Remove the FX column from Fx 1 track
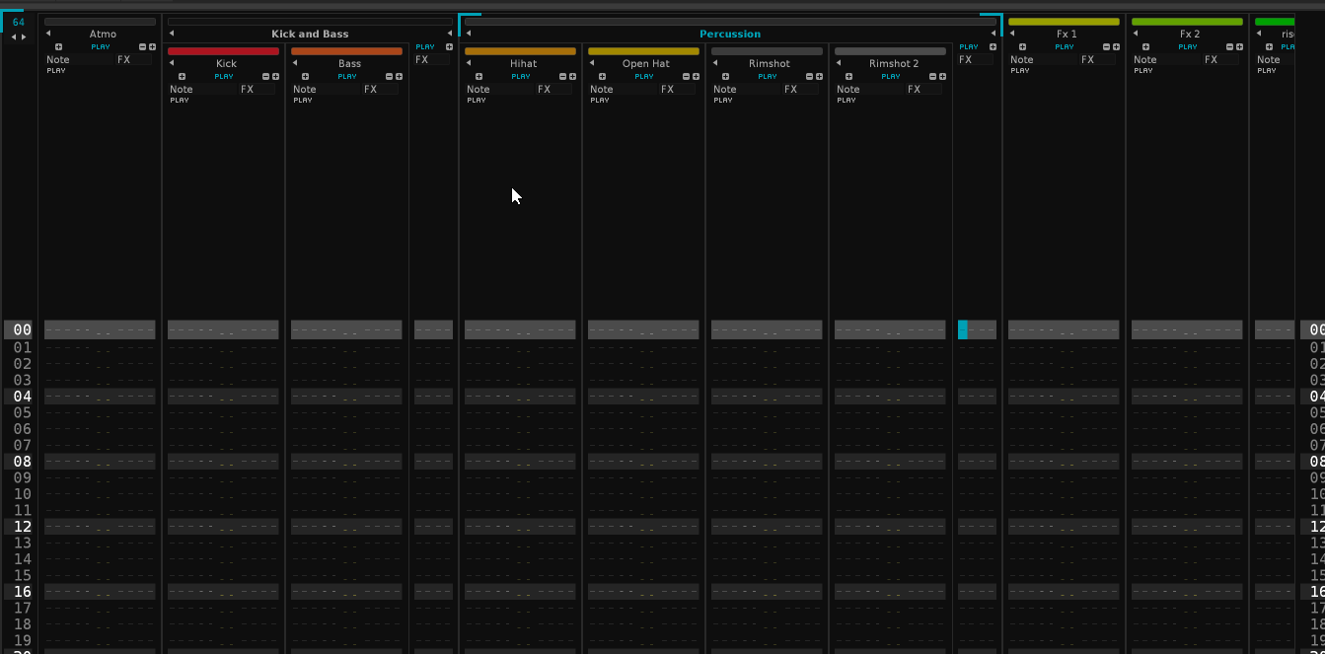This screenshot has height=654, width=1325. tap(1108, 46)
